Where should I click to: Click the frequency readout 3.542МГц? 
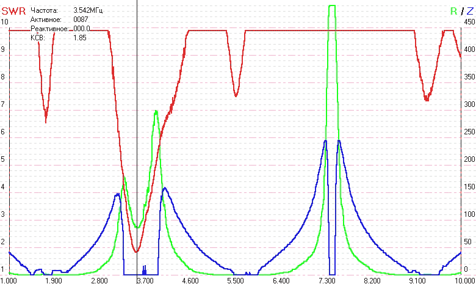coord(88,10)
